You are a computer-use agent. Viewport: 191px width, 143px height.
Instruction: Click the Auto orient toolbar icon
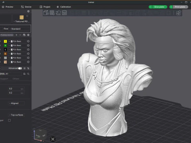point(58,13)
